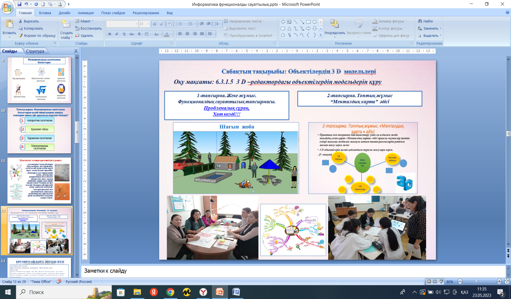This screenshot has width=511, height=299.
Task: Select the rectangle shape in gallery
Action: (x=308, y=21)
